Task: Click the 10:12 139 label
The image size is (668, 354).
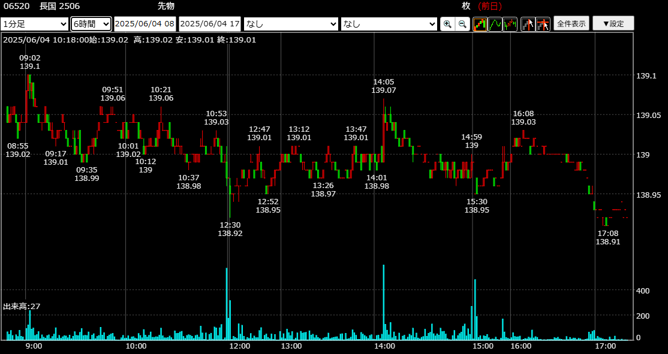Action: (x=146, y=165)
